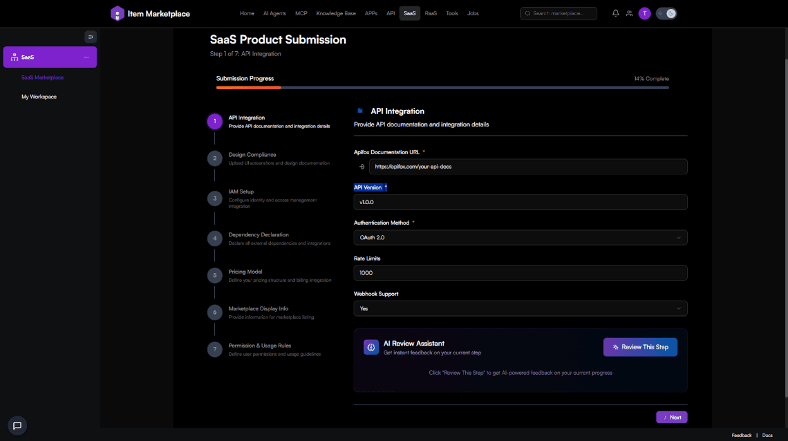
Task: Click the Submission Progress bar
Action: coord(442,88)
